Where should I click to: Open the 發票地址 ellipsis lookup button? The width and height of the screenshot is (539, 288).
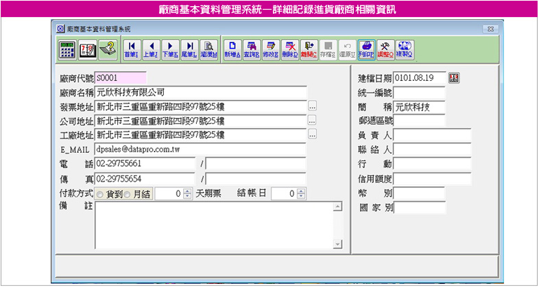(x=313, y=107)
